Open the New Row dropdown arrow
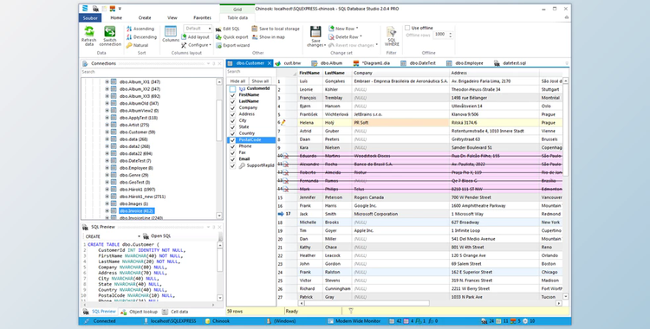Viewport: 650px width, 329px height. click(357, 29)
